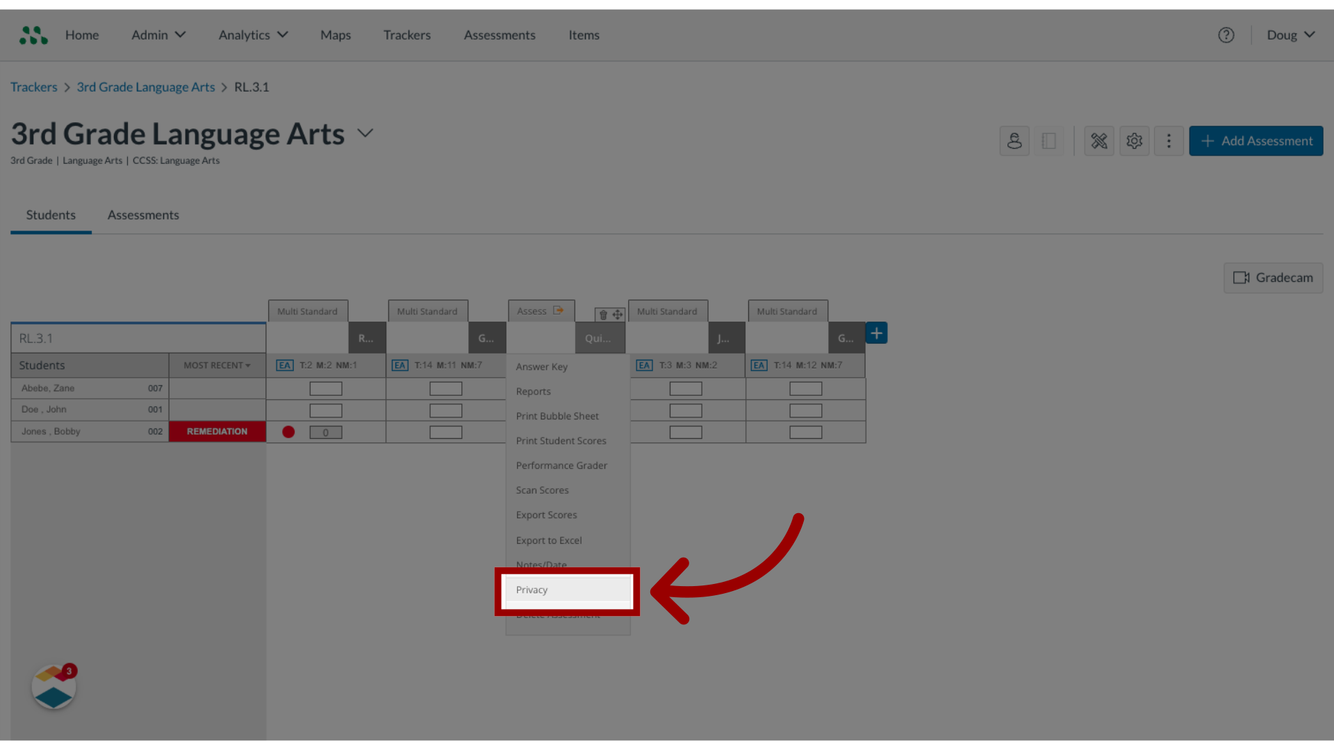The height and width of the screenshot is (750, 1334).
Task: Expand the Admin navigation dropdown
Action: 158,35
